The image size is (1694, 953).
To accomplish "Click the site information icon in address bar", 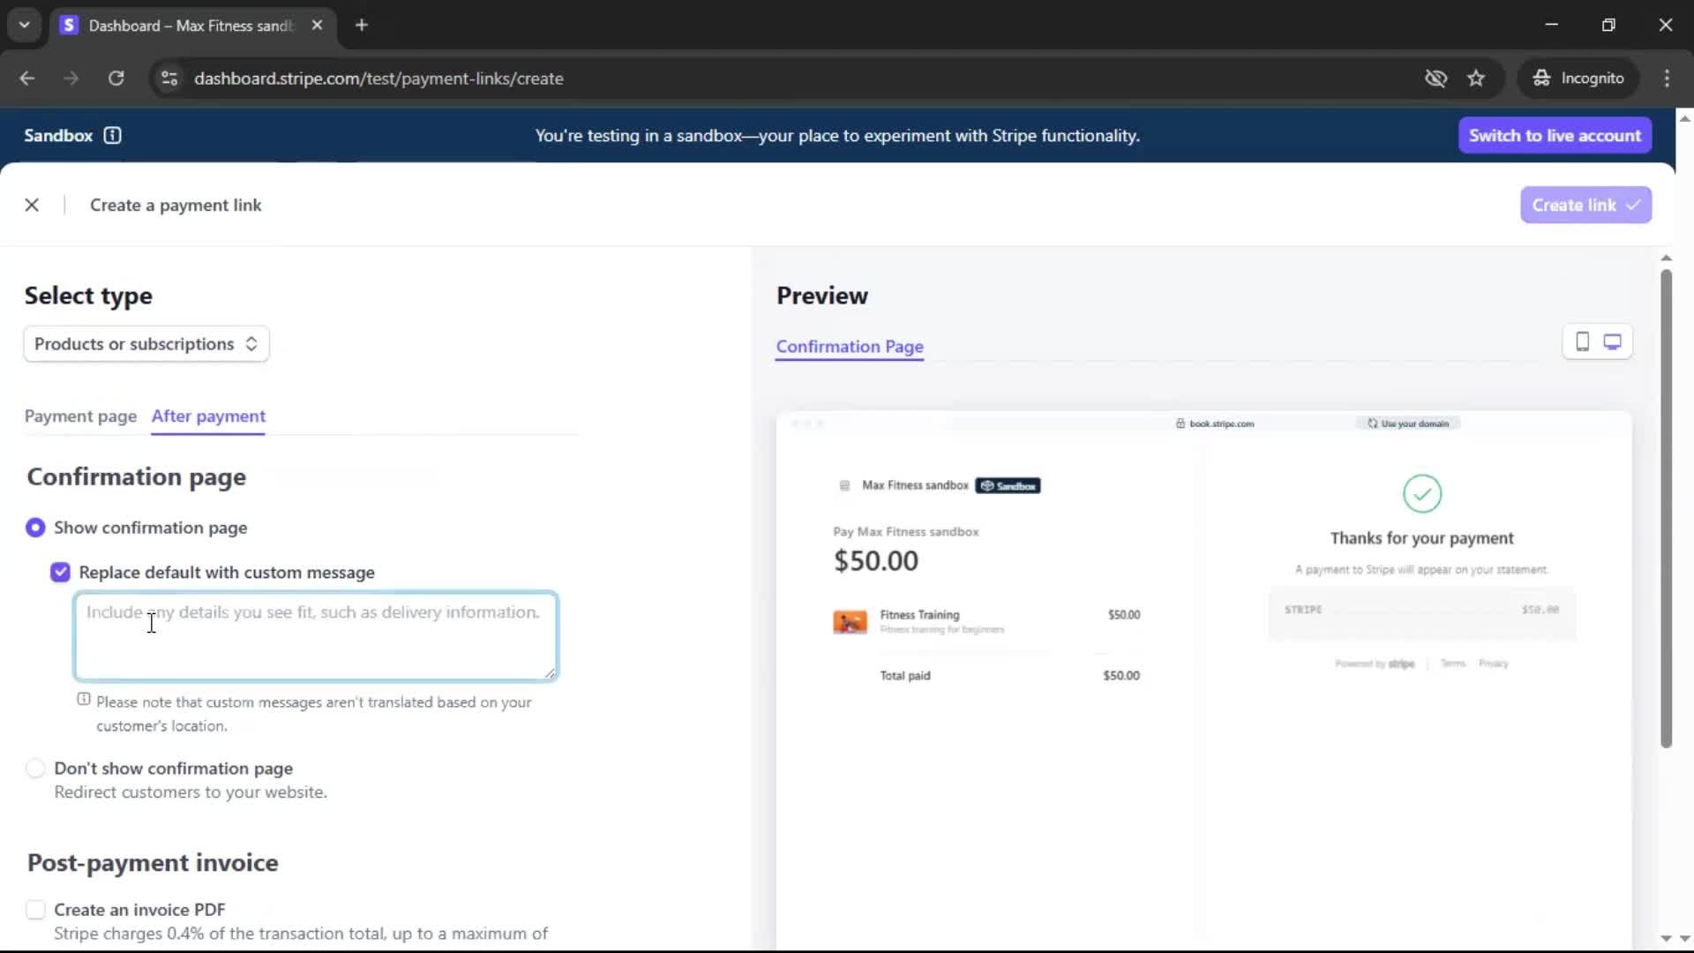I will point(169,79).
